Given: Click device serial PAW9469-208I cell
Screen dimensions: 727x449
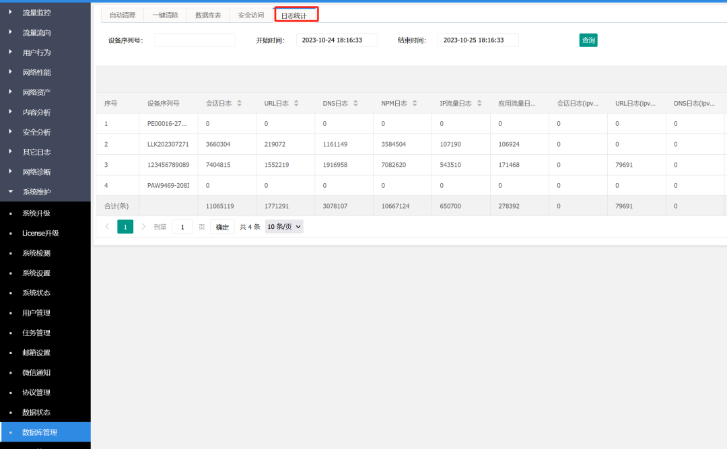Looking at the screenshot, I should click(168, 186).
